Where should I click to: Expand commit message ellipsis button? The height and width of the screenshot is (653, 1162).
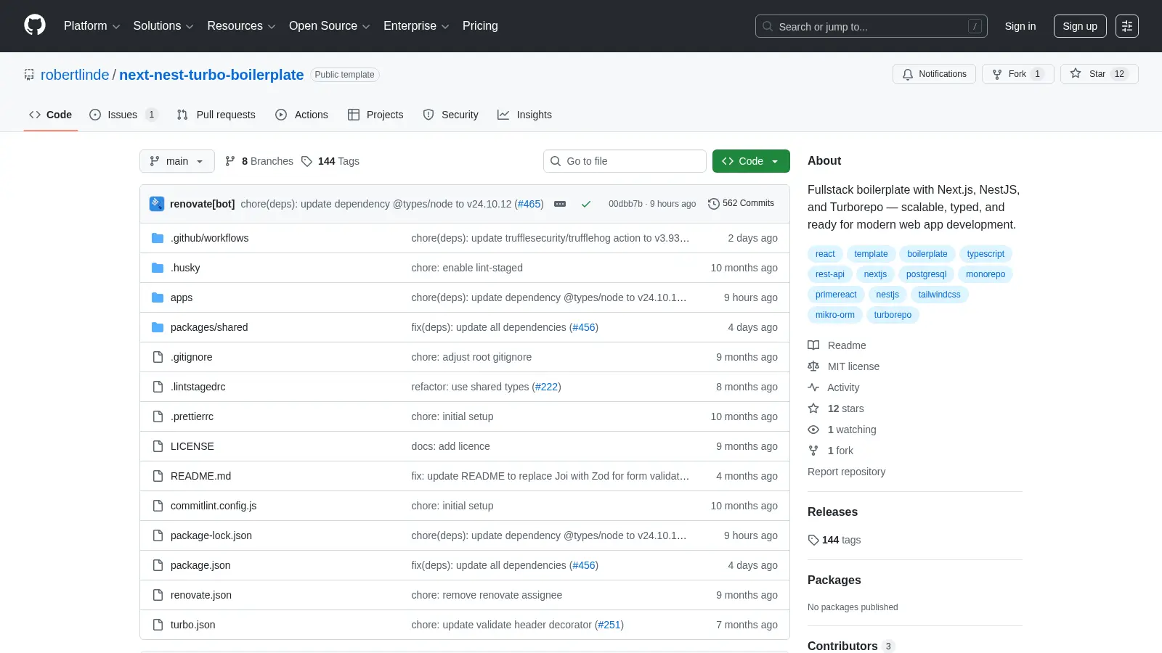point(560,204)
